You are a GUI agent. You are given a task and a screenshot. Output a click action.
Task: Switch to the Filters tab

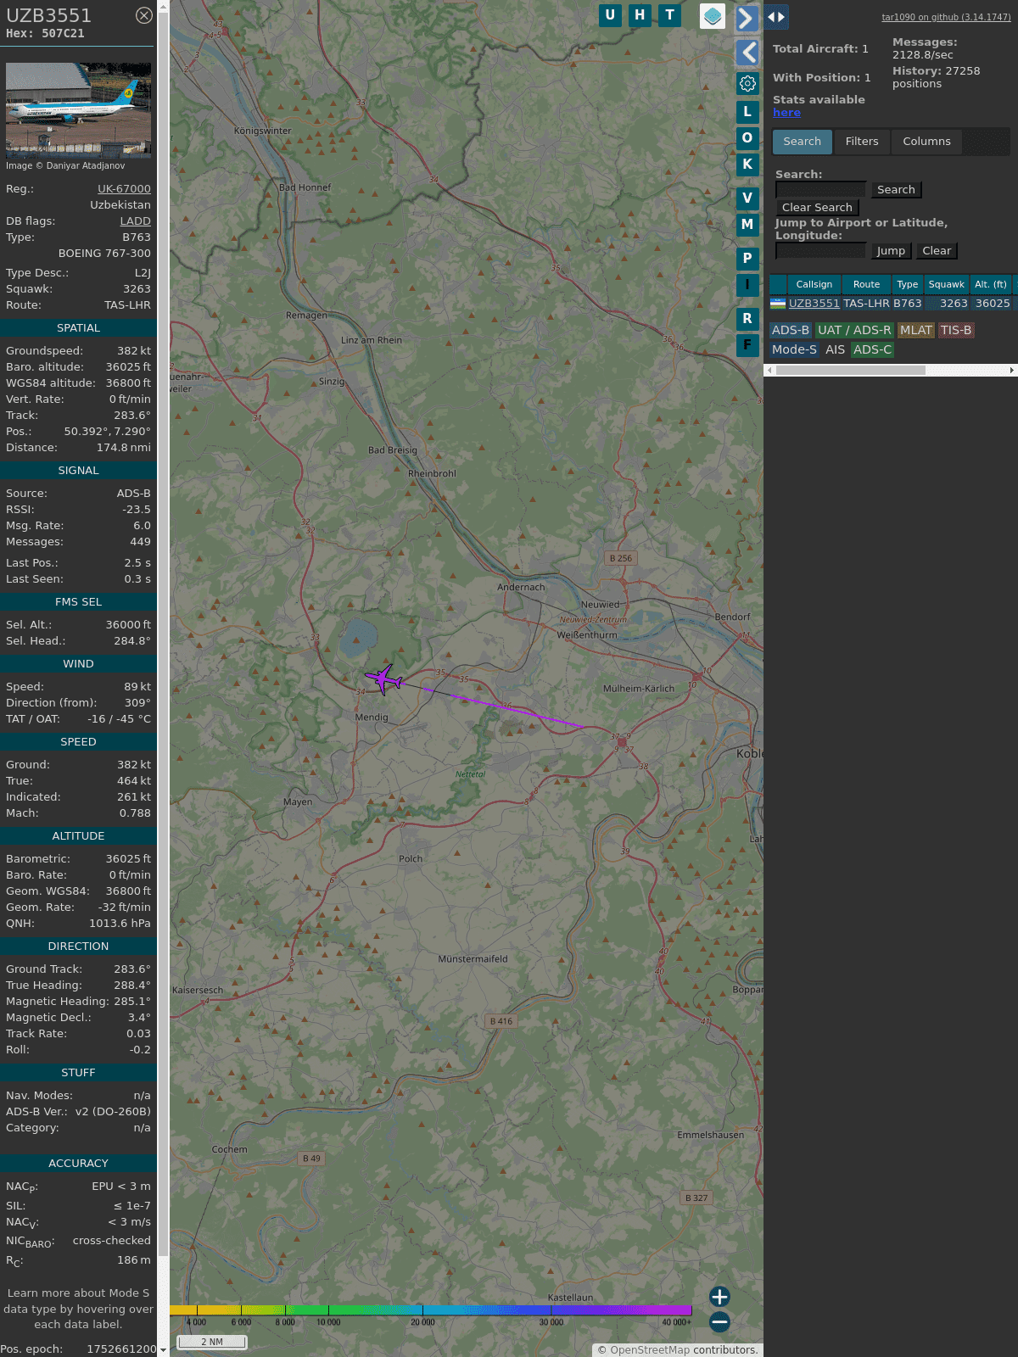pyautogui.click(x=862, y=142)
